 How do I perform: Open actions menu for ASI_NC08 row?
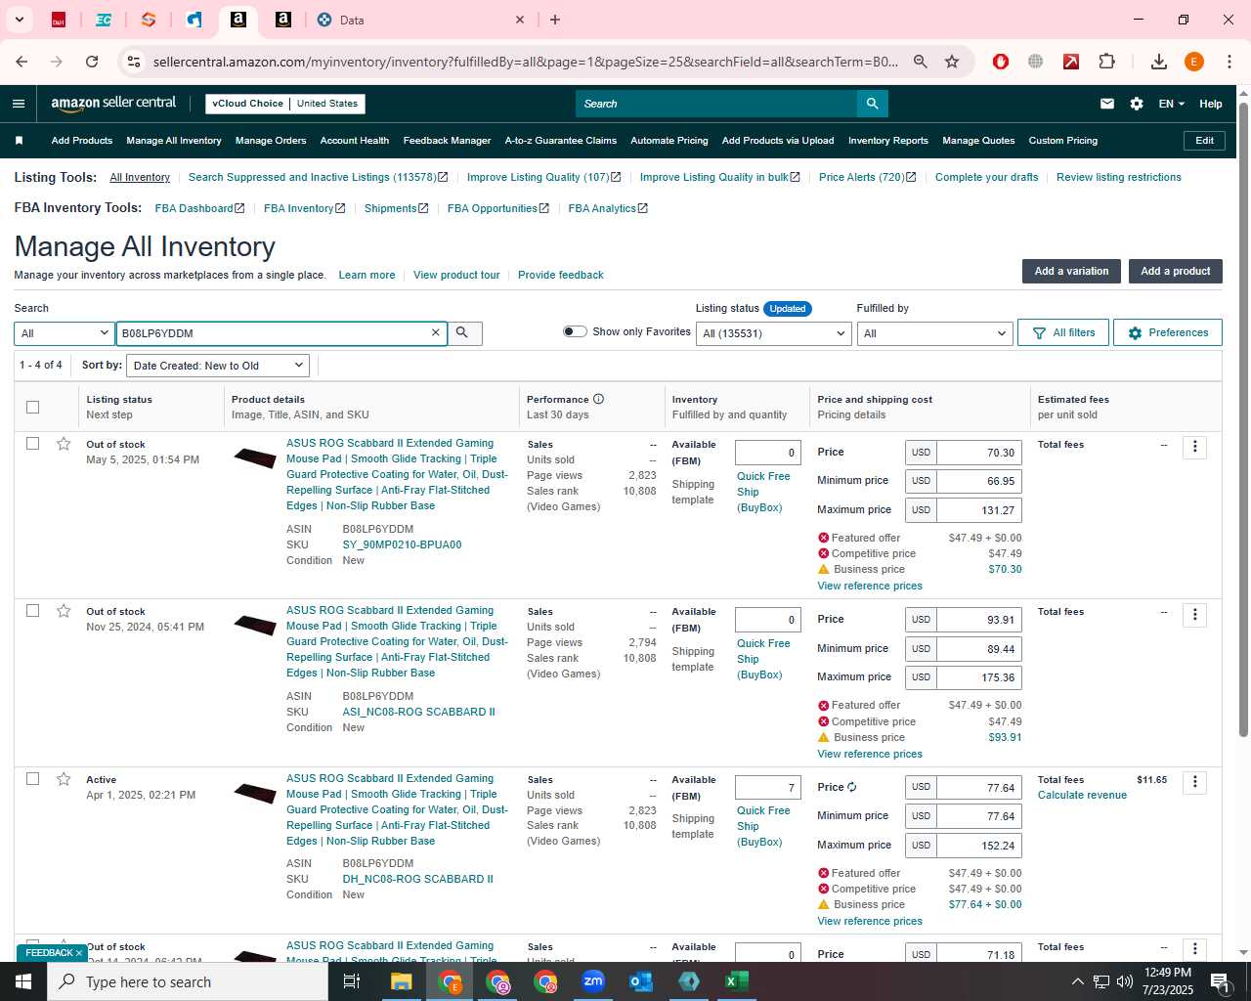coord(1194,615)
